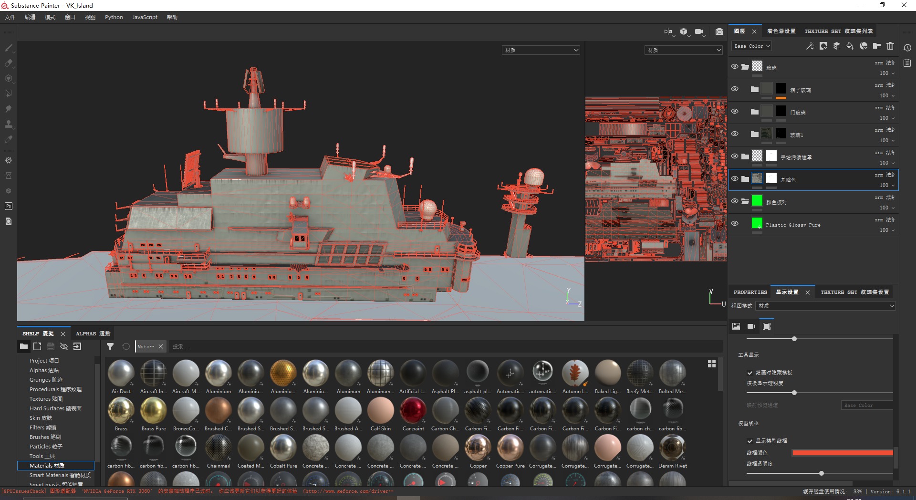Image resolution: width=916 pixels, height=500 pixels.
Task: Open the camera selection icon above viewport
Action: 699,31
